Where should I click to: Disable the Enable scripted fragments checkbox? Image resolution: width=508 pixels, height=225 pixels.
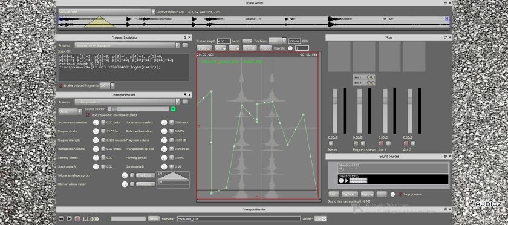[60, 86]
